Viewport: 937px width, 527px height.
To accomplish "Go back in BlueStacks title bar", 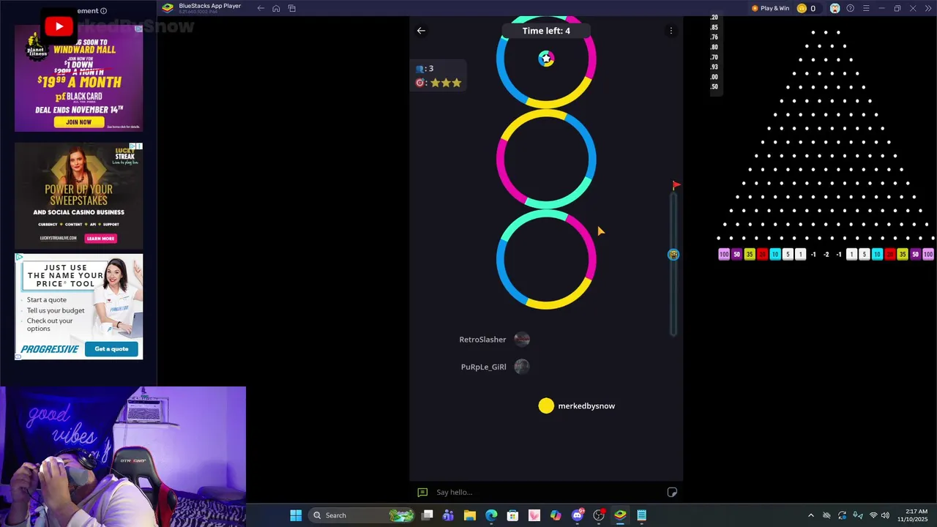I will 261,8.
